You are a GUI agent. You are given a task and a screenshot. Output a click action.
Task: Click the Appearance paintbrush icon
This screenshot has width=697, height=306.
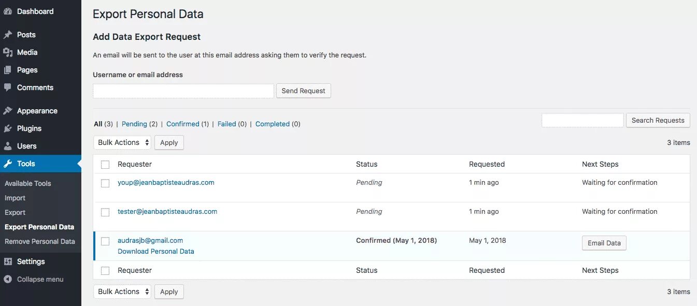click(8, 111)
